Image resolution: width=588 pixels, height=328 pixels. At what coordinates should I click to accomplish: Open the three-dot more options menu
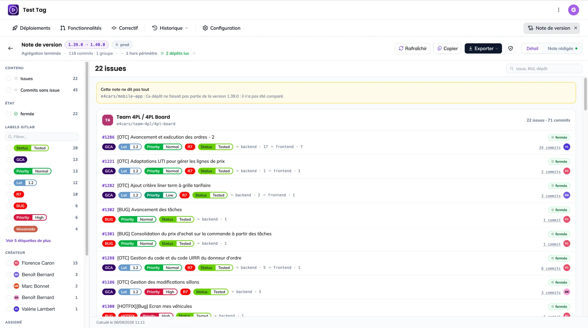point(558,10)
